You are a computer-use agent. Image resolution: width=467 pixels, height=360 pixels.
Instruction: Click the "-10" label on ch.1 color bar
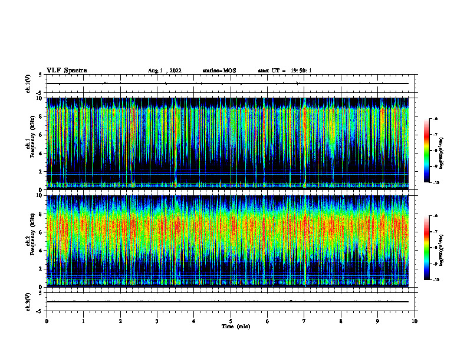436,183
